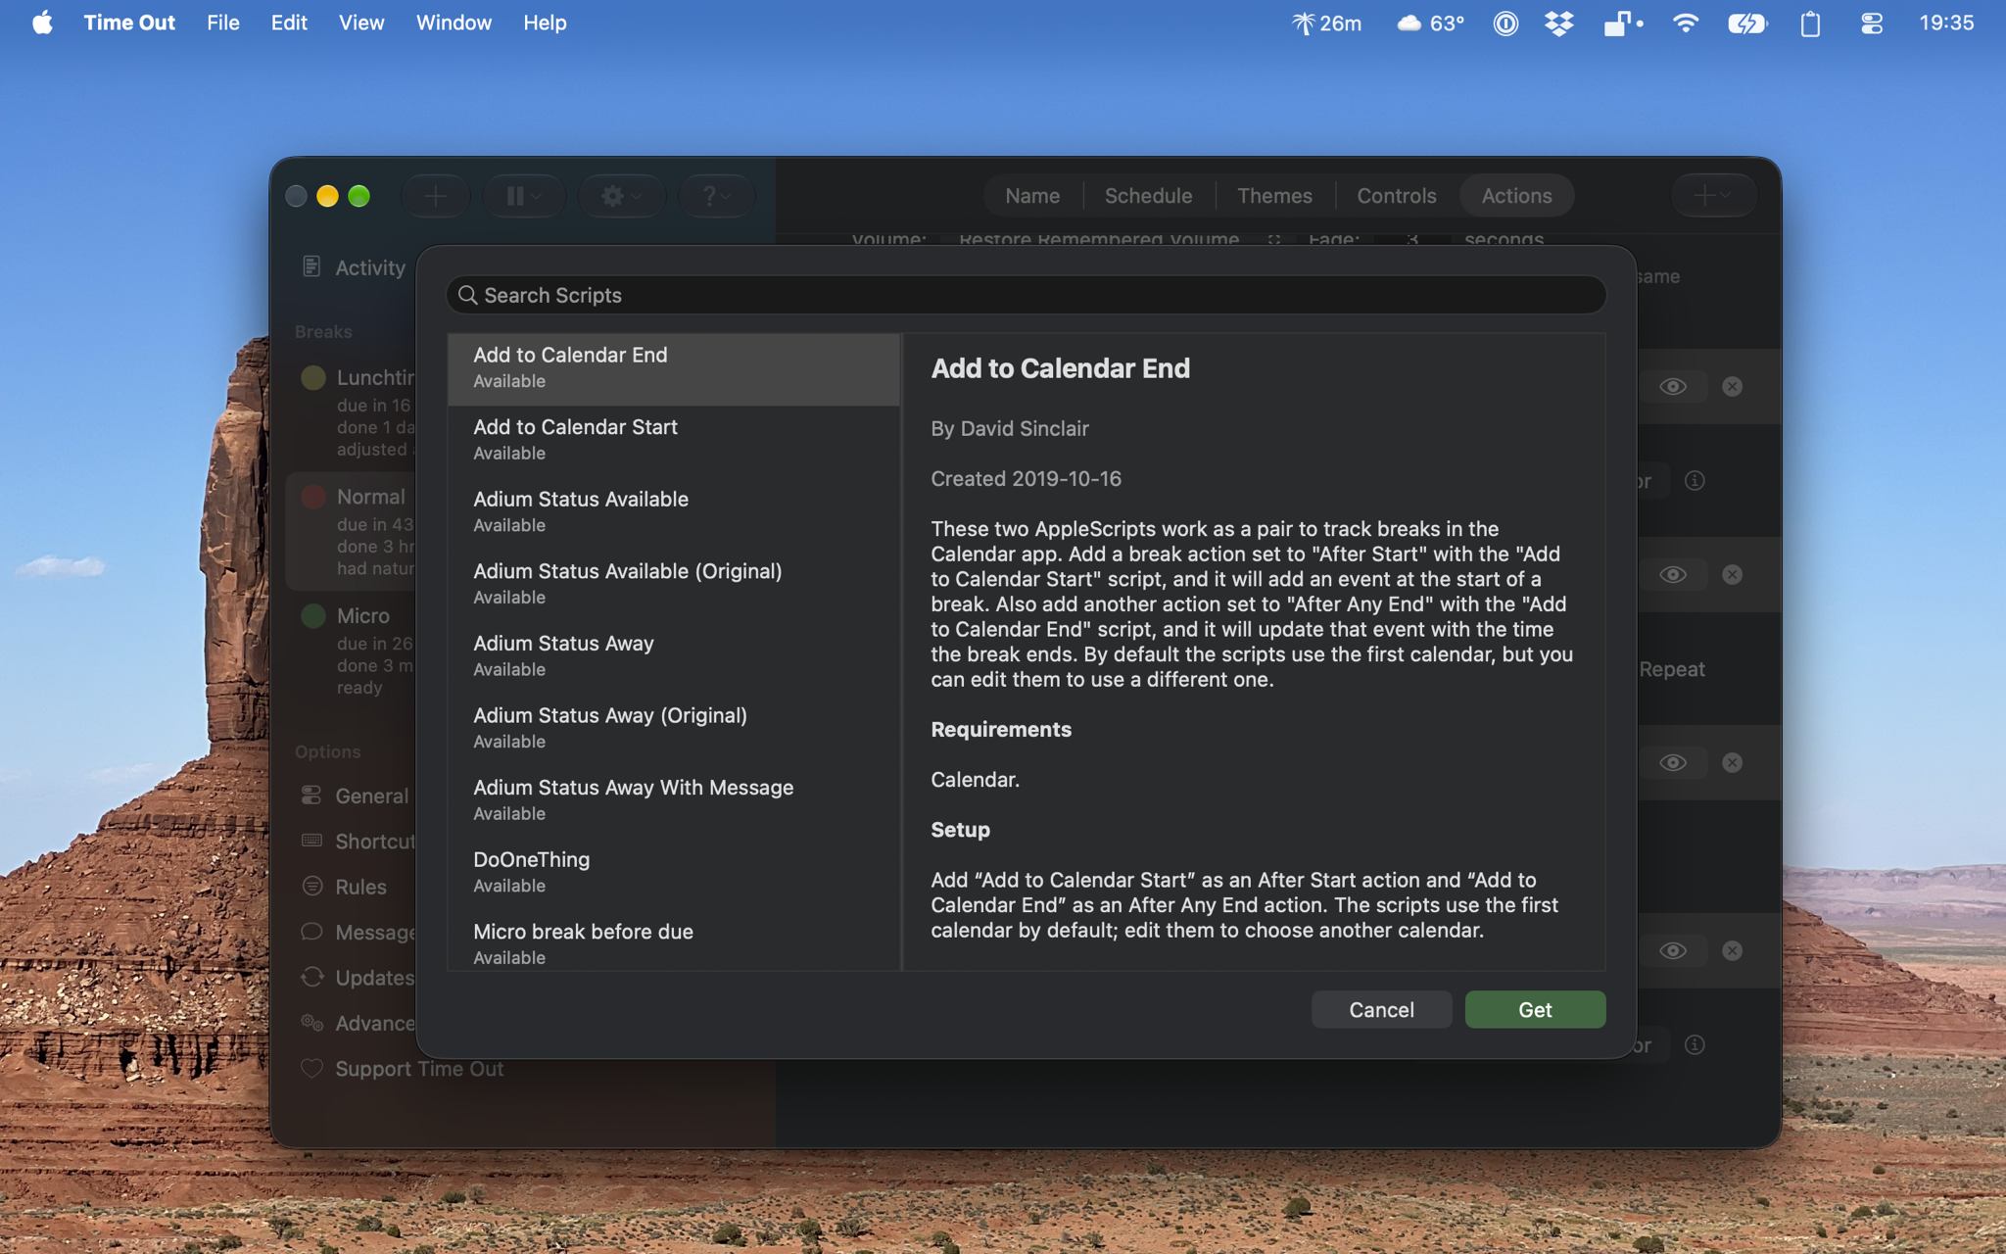Select the General options icon
2006x1254 pixels.
coord(311,795)
